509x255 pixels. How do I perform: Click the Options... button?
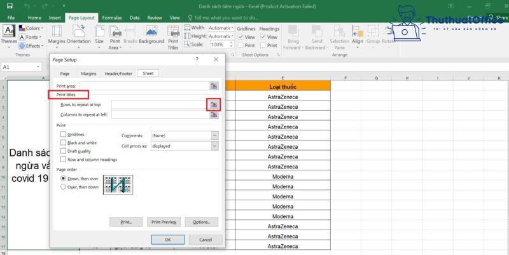tap(202, 222)
